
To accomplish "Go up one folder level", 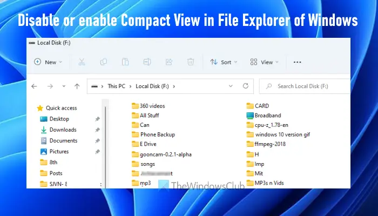I will 77,86.
